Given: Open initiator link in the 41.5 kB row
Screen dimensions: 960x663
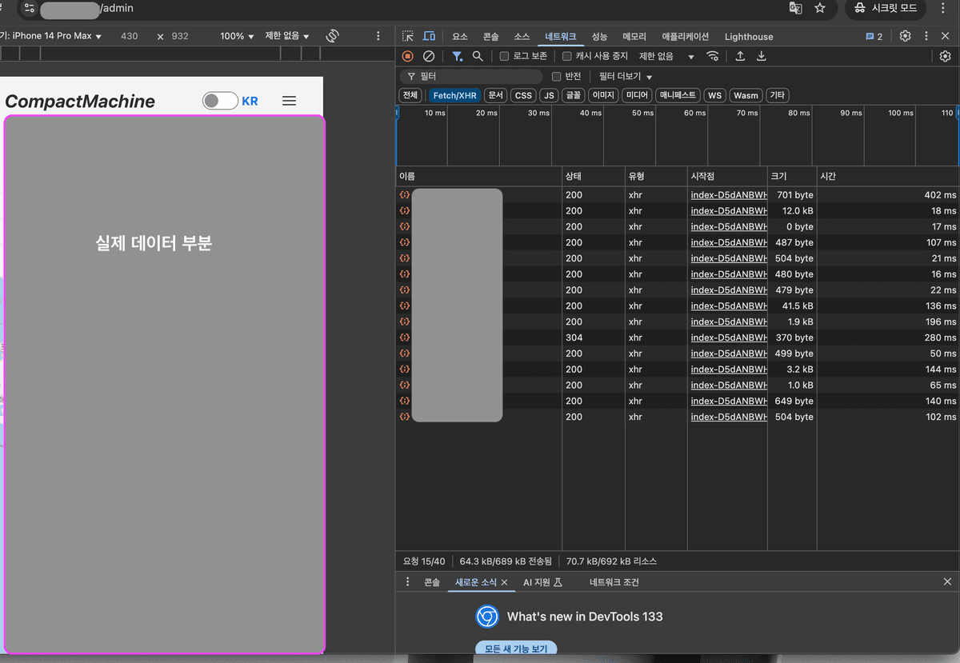Looking at the screenshot, I should (x=728, y=306).
